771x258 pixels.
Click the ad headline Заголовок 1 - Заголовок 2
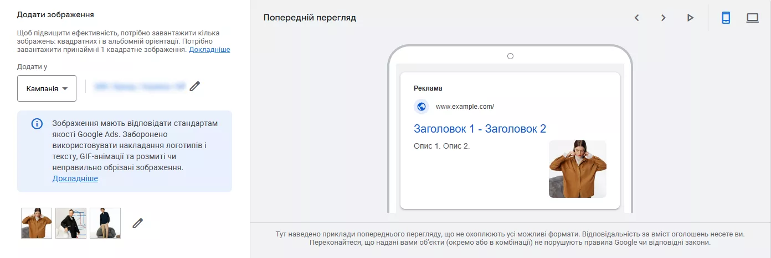click(480, 129)
